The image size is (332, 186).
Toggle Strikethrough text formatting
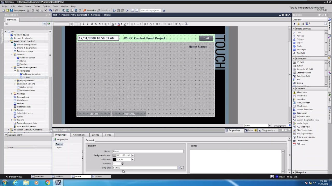click(96, 24)
